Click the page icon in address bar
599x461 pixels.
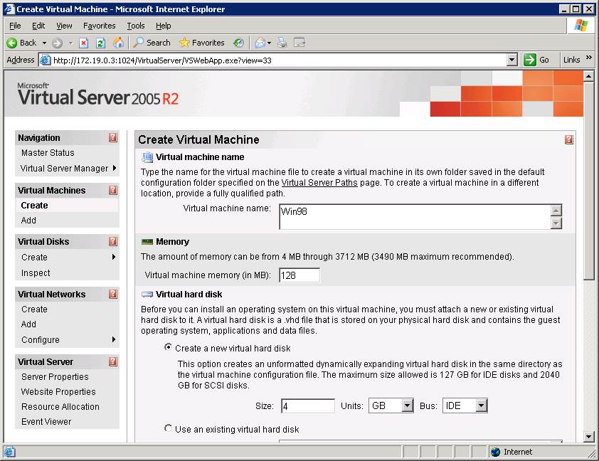coord(46,60)
